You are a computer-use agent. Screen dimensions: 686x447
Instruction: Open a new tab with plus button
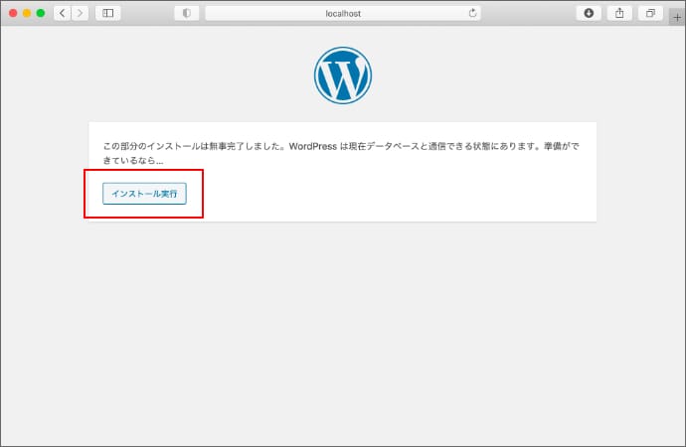tap(677, 14)
